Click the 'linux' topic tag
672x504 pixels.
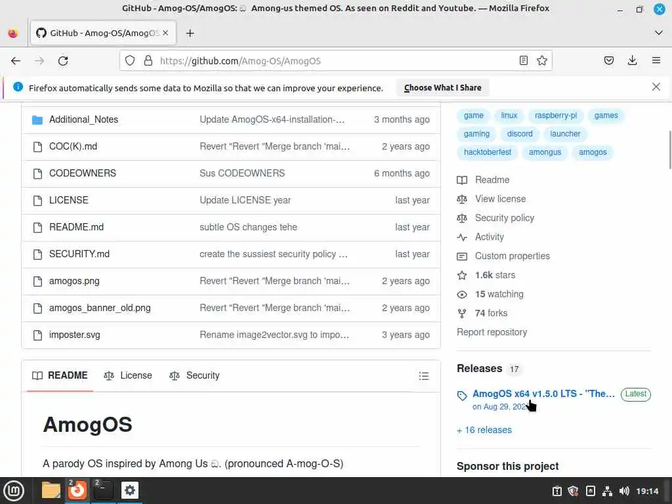[509, 115]
